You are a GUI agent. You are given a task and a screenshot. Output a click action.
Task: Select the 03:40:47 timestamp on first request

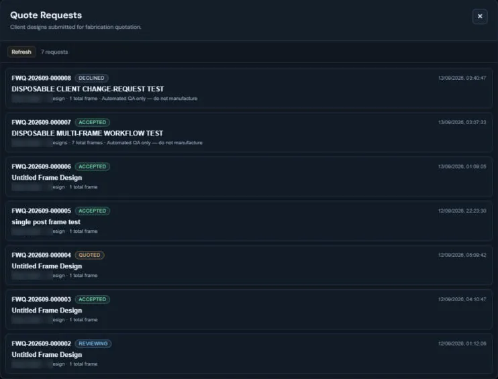tap(462, 78)
